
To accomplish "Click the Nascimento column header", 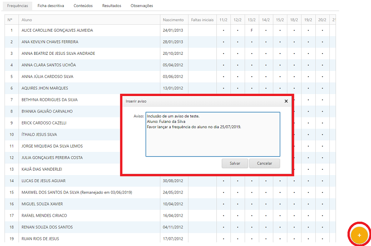I will click(x=173, y=20).
